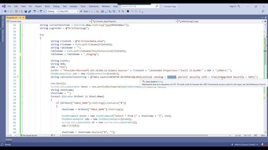Screen dimensions: 268x150
Task: Click the No issues found check icon
Action: click(x=21, y=135)
